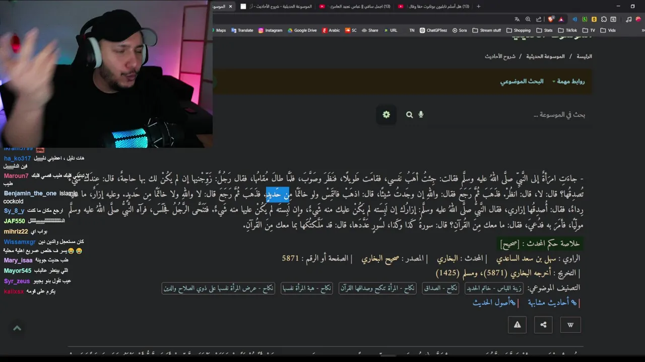Go to الموسوعة الحديثية breadcrumb link
Image resolution: width=645 pixels, height=362 pixels.
[545, 56]
